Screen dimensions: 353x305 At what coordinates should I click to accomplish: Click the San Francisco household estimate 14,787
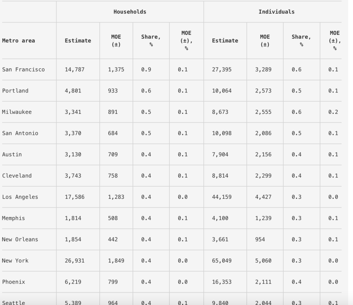pyautogui.click(x=75, y=70)
